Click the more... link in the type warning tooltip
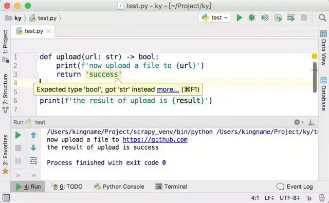 coord(168,89)
